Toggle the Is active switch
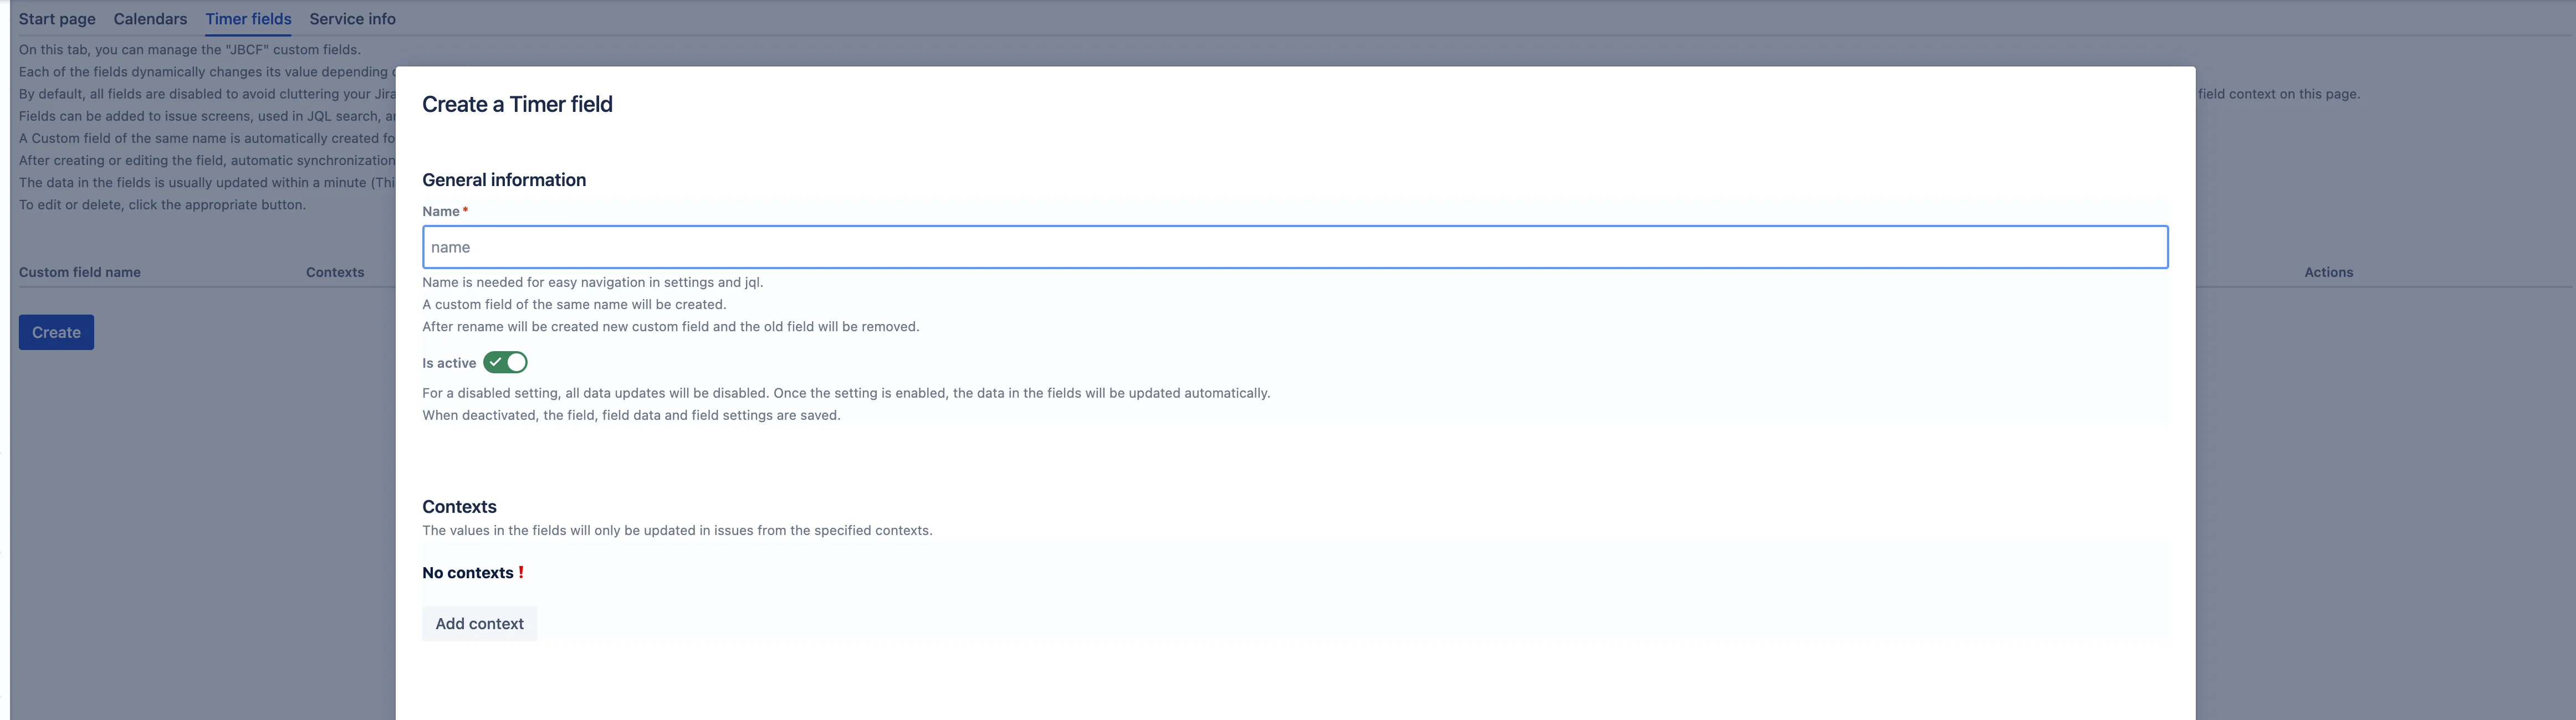The image size is (2576, 720). click(x=505, y=362)
